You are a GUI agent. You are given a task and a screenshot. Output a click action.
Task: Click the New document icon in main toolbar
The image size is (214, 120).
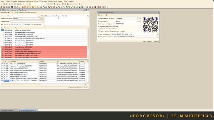(x=1, y=4)
